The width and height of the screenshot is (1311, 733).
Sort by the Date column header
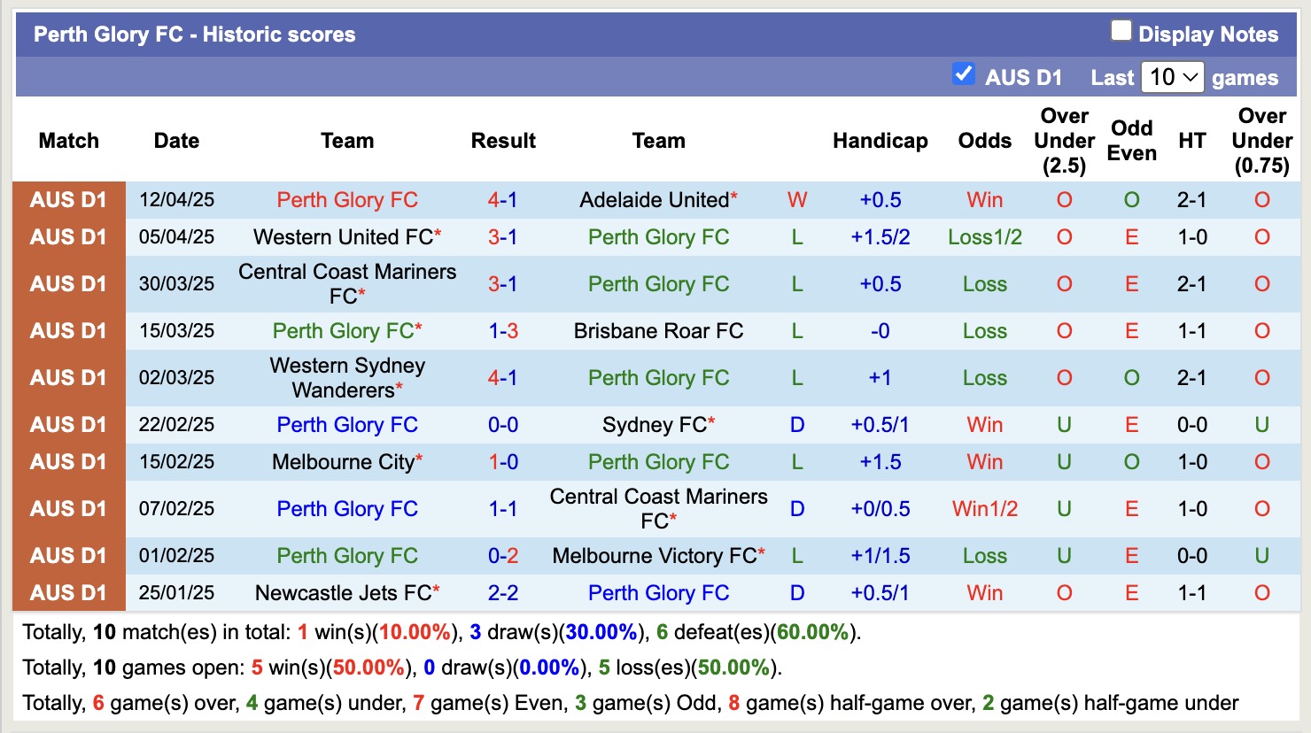176,140
